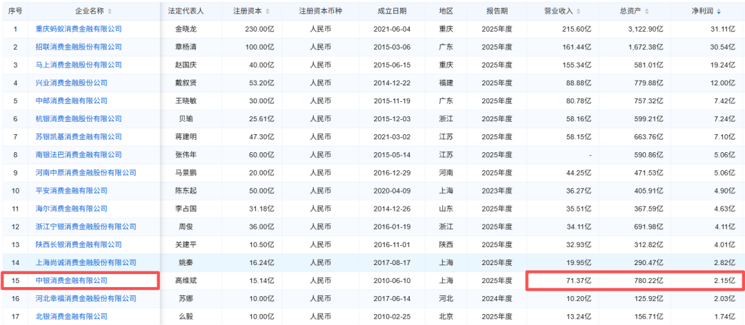
Task: Select founding date 2010-06-10 cell
Action: click(392, 280)
